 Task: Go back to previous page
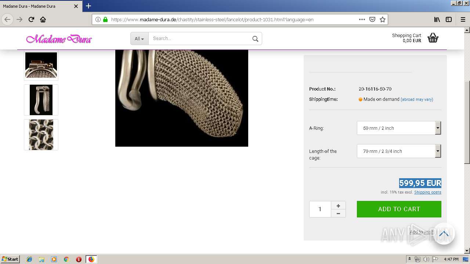(x=7, y=19)
